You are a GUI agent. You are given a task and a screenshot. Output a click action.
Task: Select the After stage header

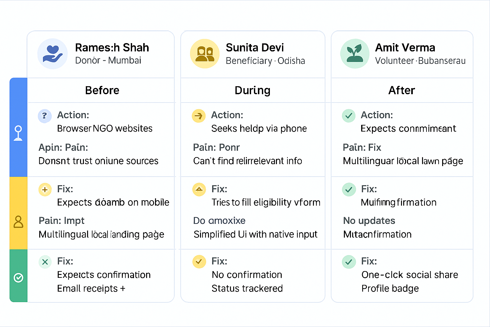(401, 90)
